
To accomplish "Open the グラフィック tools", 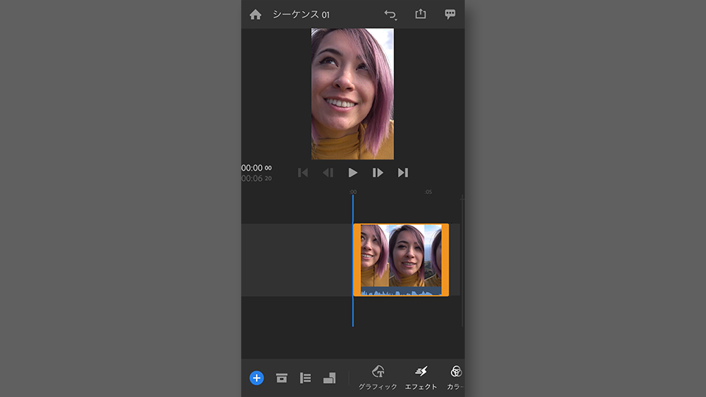I will pos(378,378).
